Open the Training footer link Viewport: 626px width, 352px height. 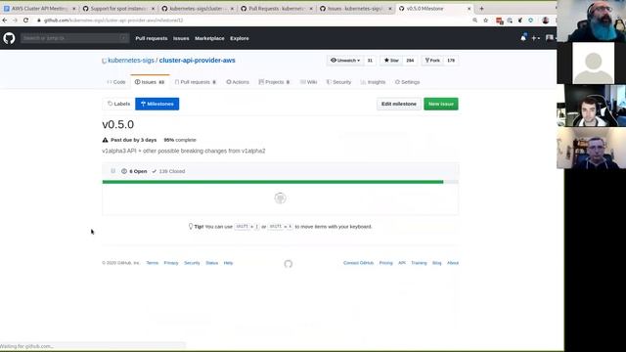419,263
